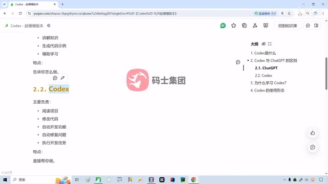Screen dimensions: 328x184
Task: Click the comment bubble above Codex heading
Action: coord(55,78)
